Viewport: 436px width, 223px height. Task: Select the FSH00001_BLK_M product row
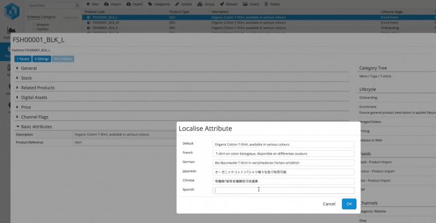259,22
